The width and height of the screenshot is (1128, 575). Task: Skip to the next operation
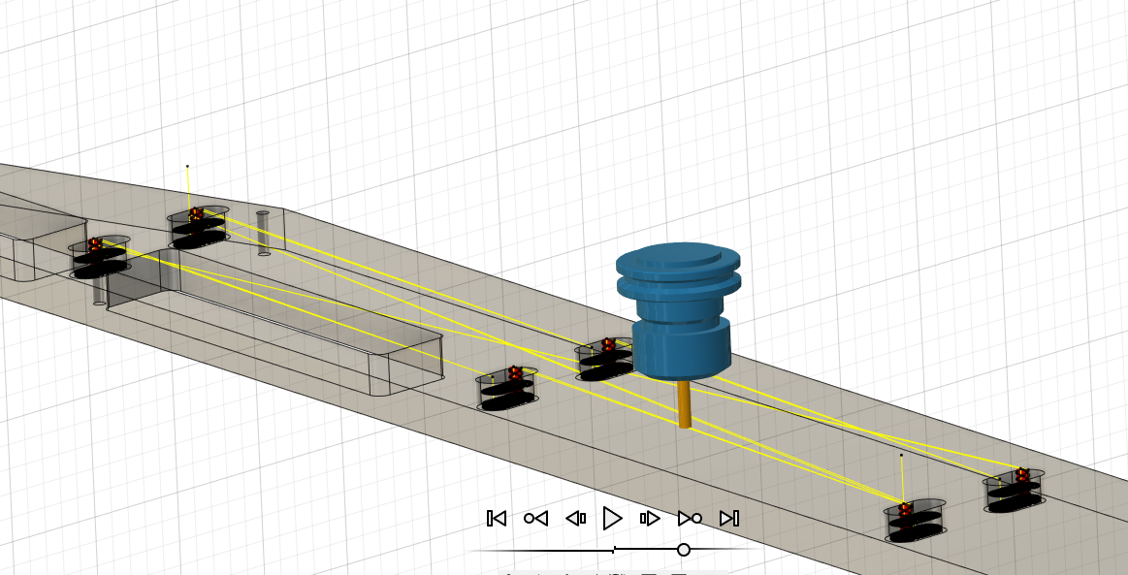[x=690, y=519]
